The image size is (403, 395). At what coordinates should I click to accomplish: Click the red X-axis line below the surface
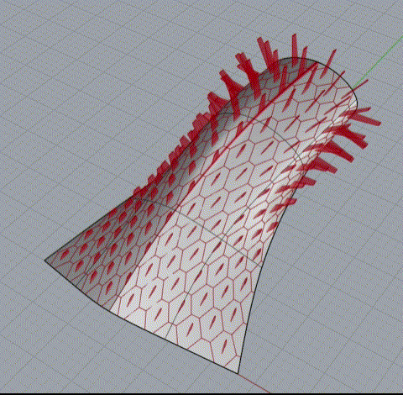click(x=254, y=383)
